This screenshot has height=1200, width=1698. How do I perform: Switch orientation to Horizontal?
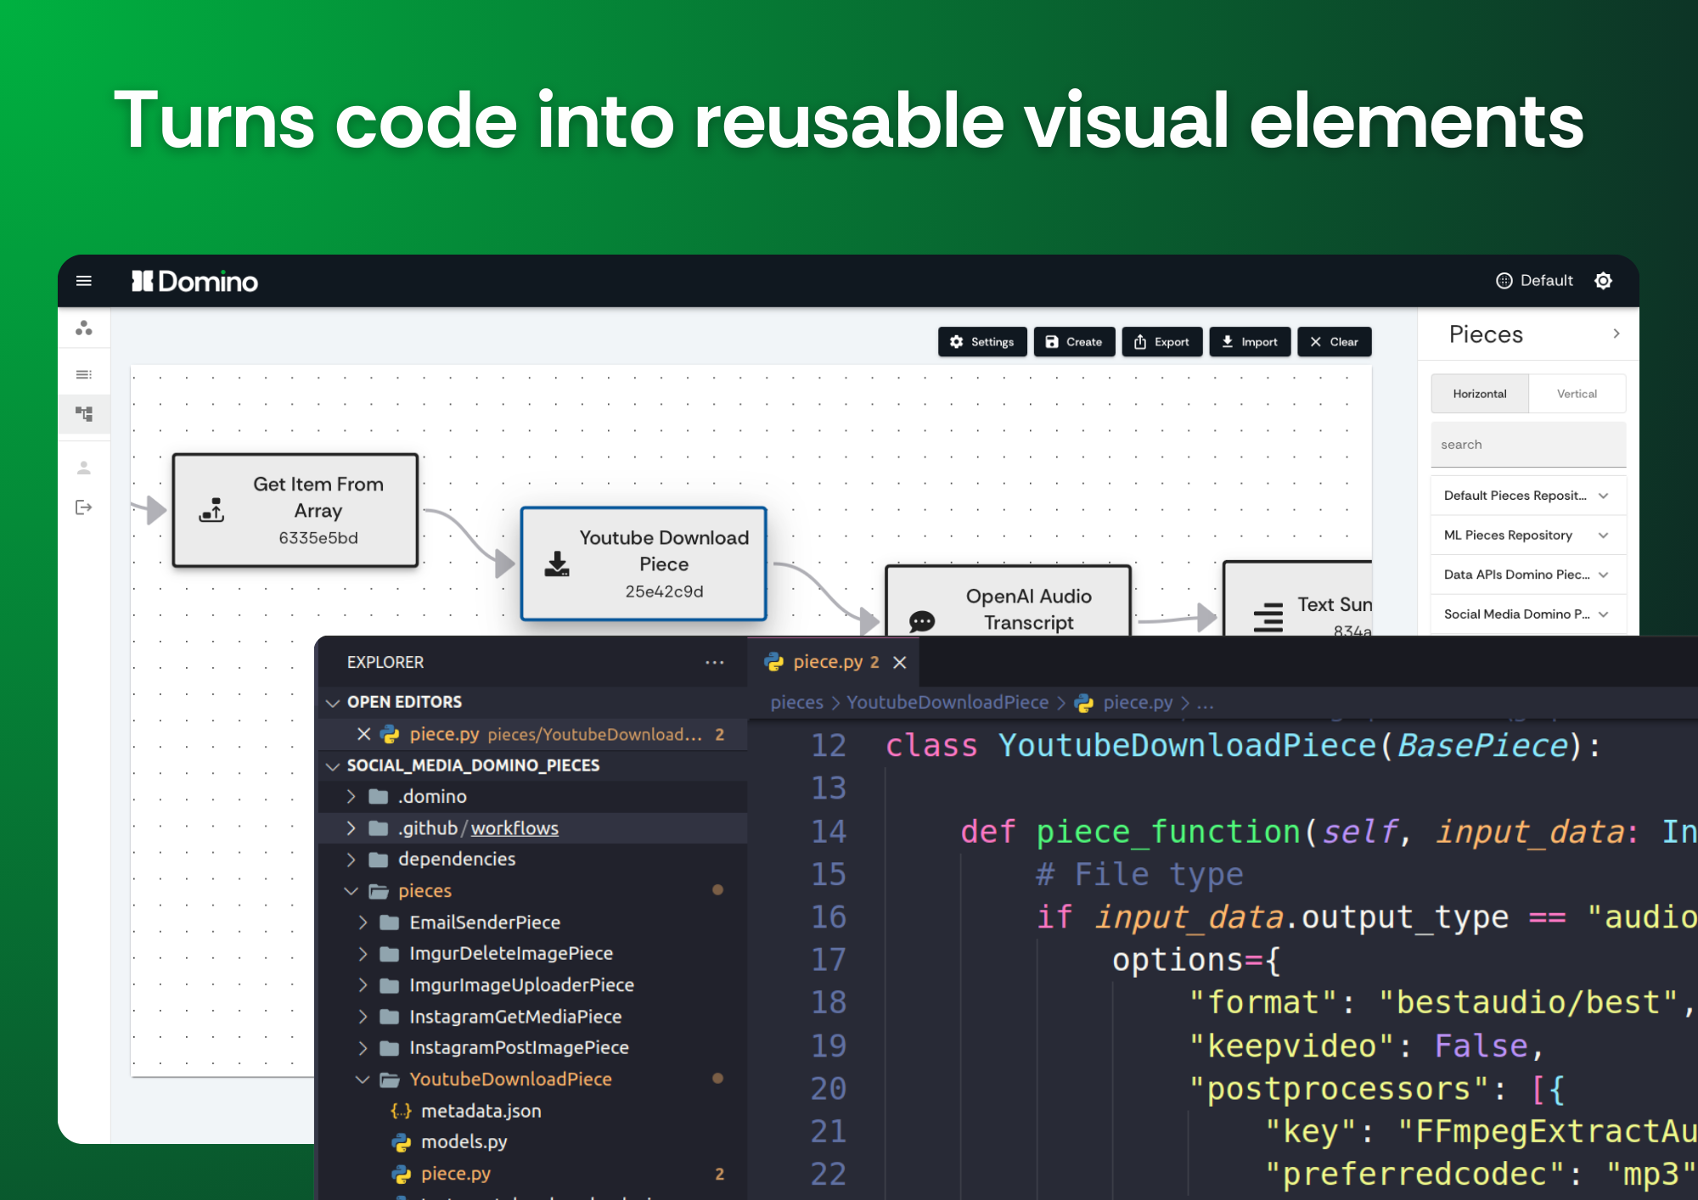(x=1479, y=394)
